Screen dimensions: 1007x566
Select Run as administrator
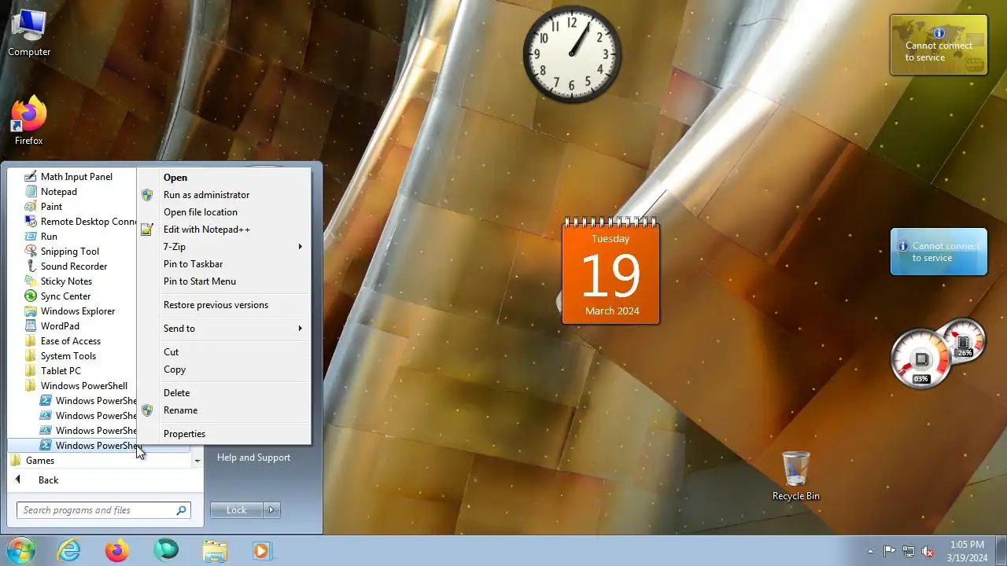point(225,195)
